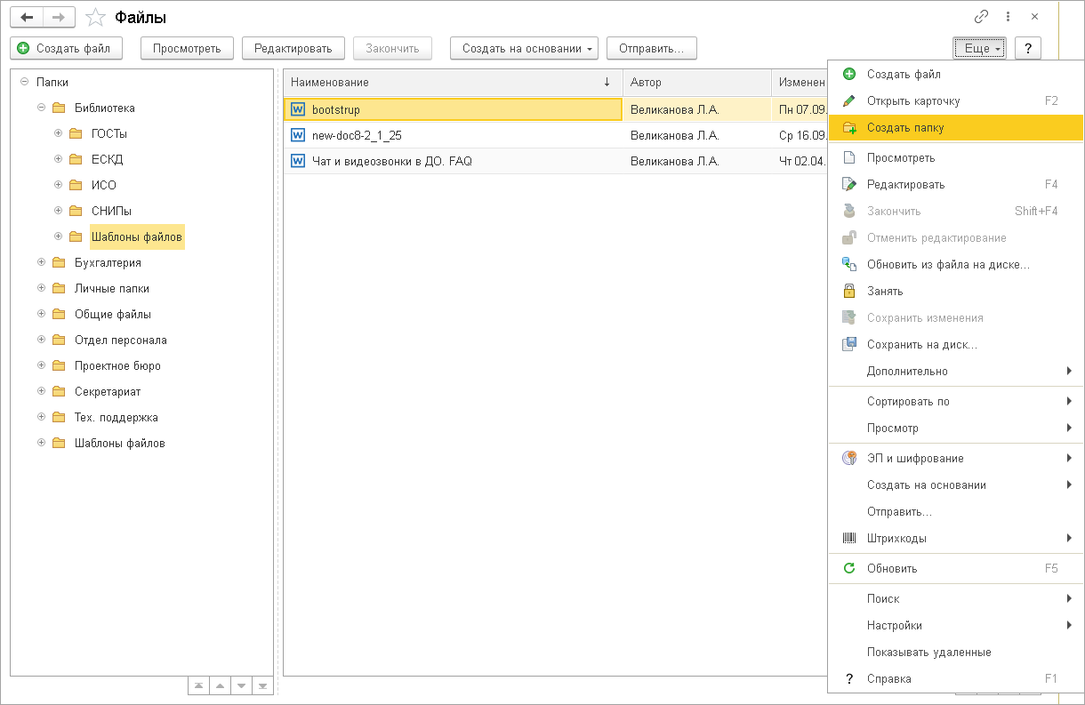Expand the Бухгалтерия folder node
Viewport: 1085px width, 705px height.
(x=41, y=262)
